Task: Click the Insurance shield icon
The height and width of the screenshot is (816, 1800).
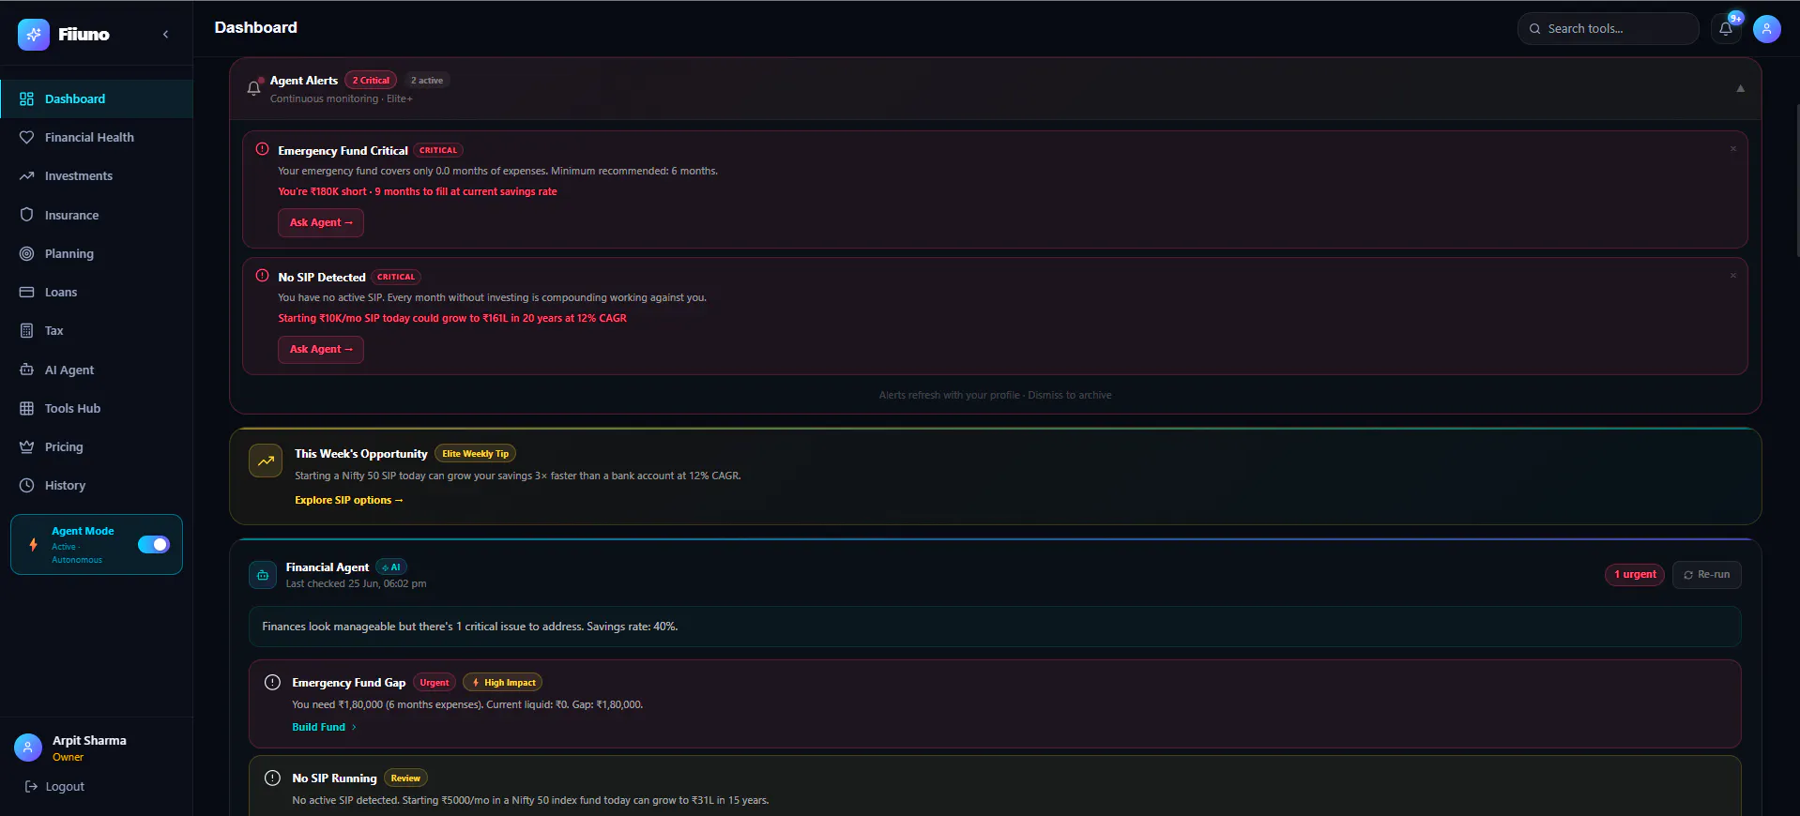Action: click(26, 215)
